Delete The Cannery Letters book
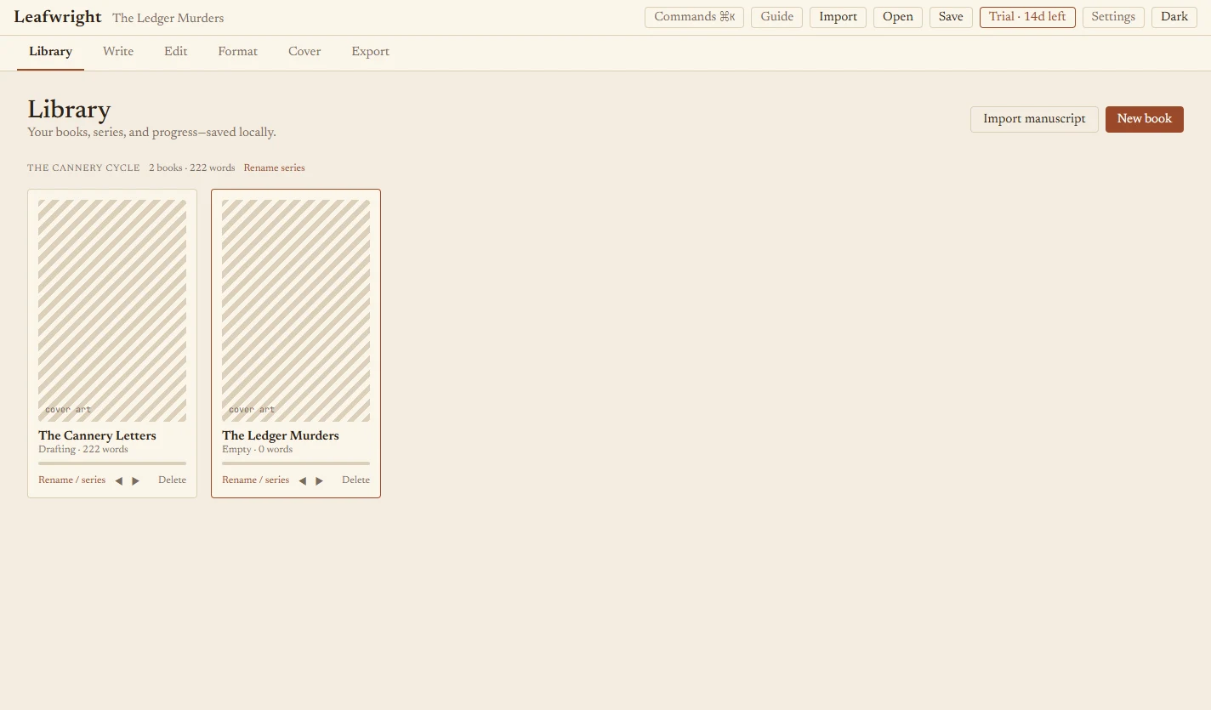The image size is (1211, 710). (172, 480)
